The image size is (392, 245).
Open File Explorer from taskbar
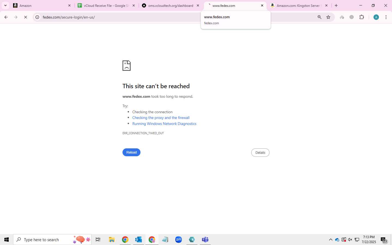(x=112, y=240)
